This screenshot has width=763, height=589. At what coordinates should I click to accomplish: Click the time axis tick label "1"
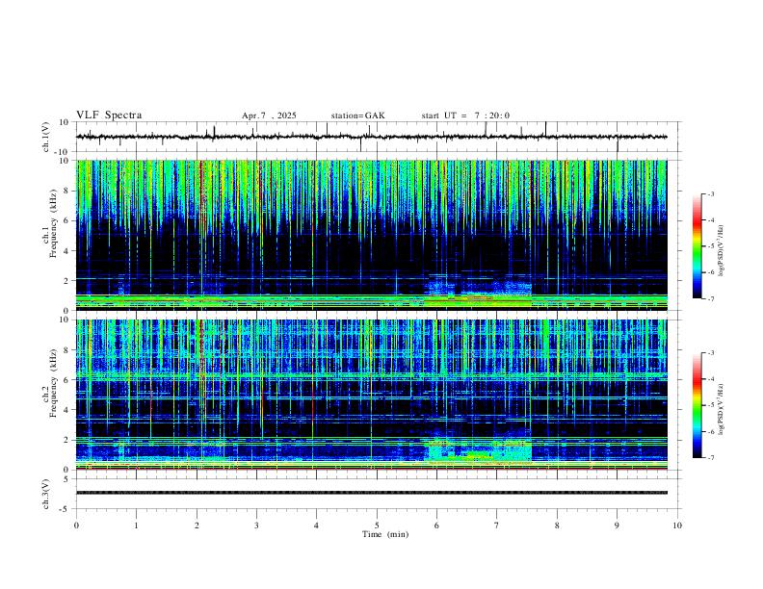click(136, 525)
